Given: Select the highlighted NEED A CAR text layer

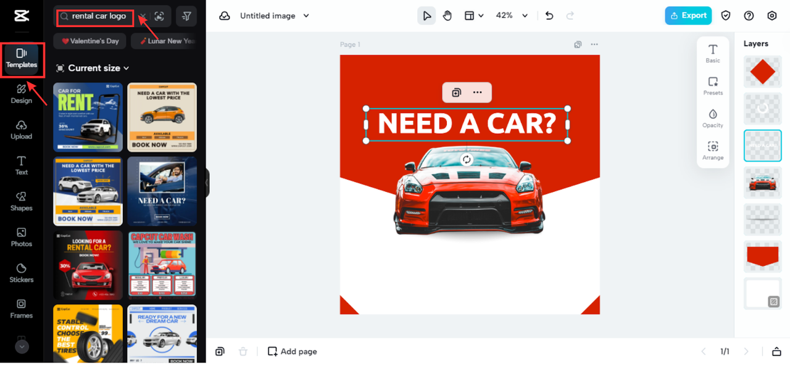Looking at the screenshot, I should [763, 146].
